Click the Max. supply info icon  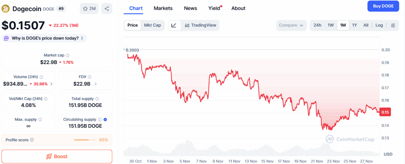(x=40, y=119)
